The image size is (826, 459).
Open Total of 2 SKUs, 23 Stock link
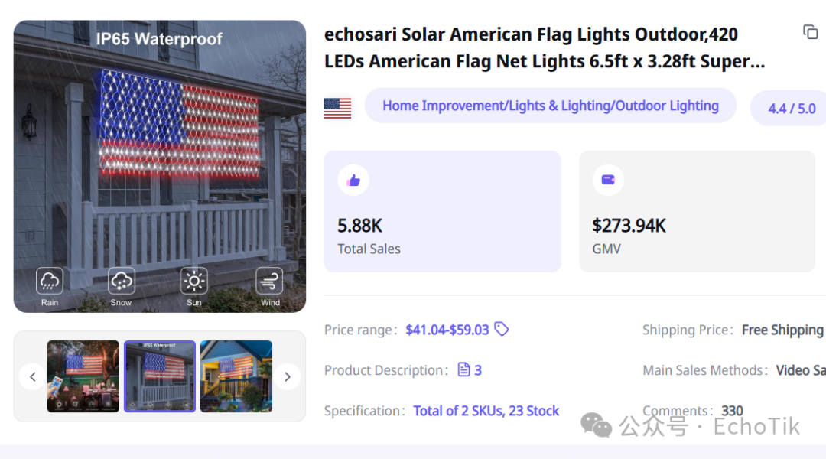[x=486, y=411]
